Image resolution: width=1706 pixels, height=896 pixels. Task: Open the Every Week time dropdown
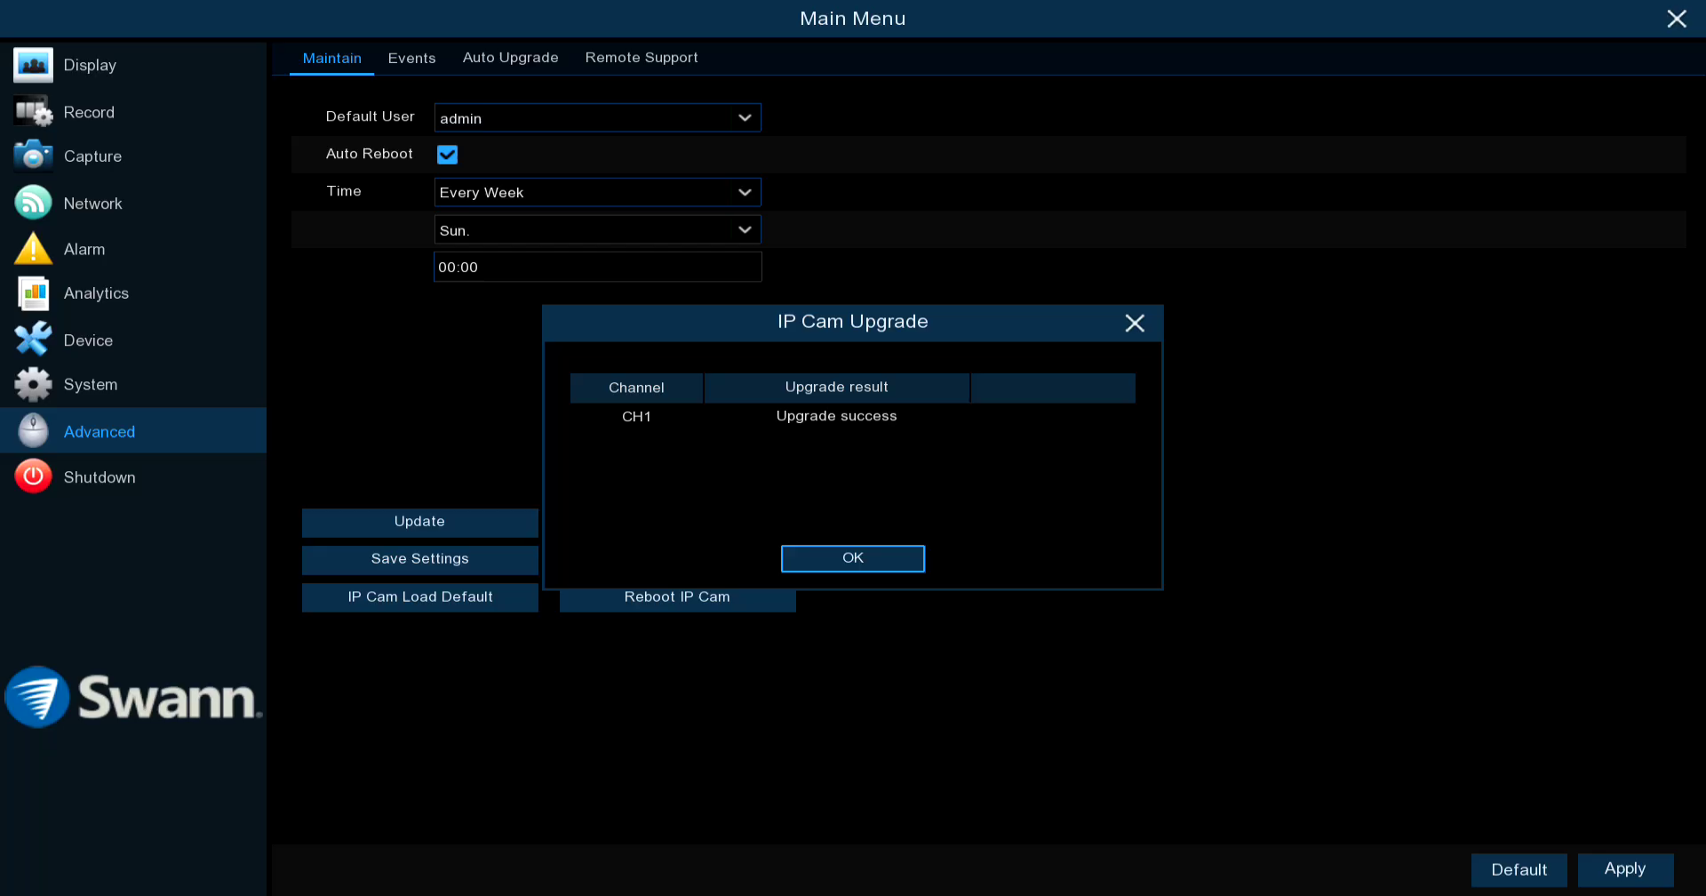597,192
